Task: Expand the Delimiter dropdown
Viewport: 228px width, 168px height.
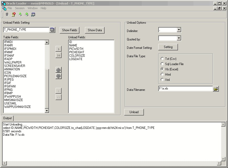Action: [x=179, y=30]
